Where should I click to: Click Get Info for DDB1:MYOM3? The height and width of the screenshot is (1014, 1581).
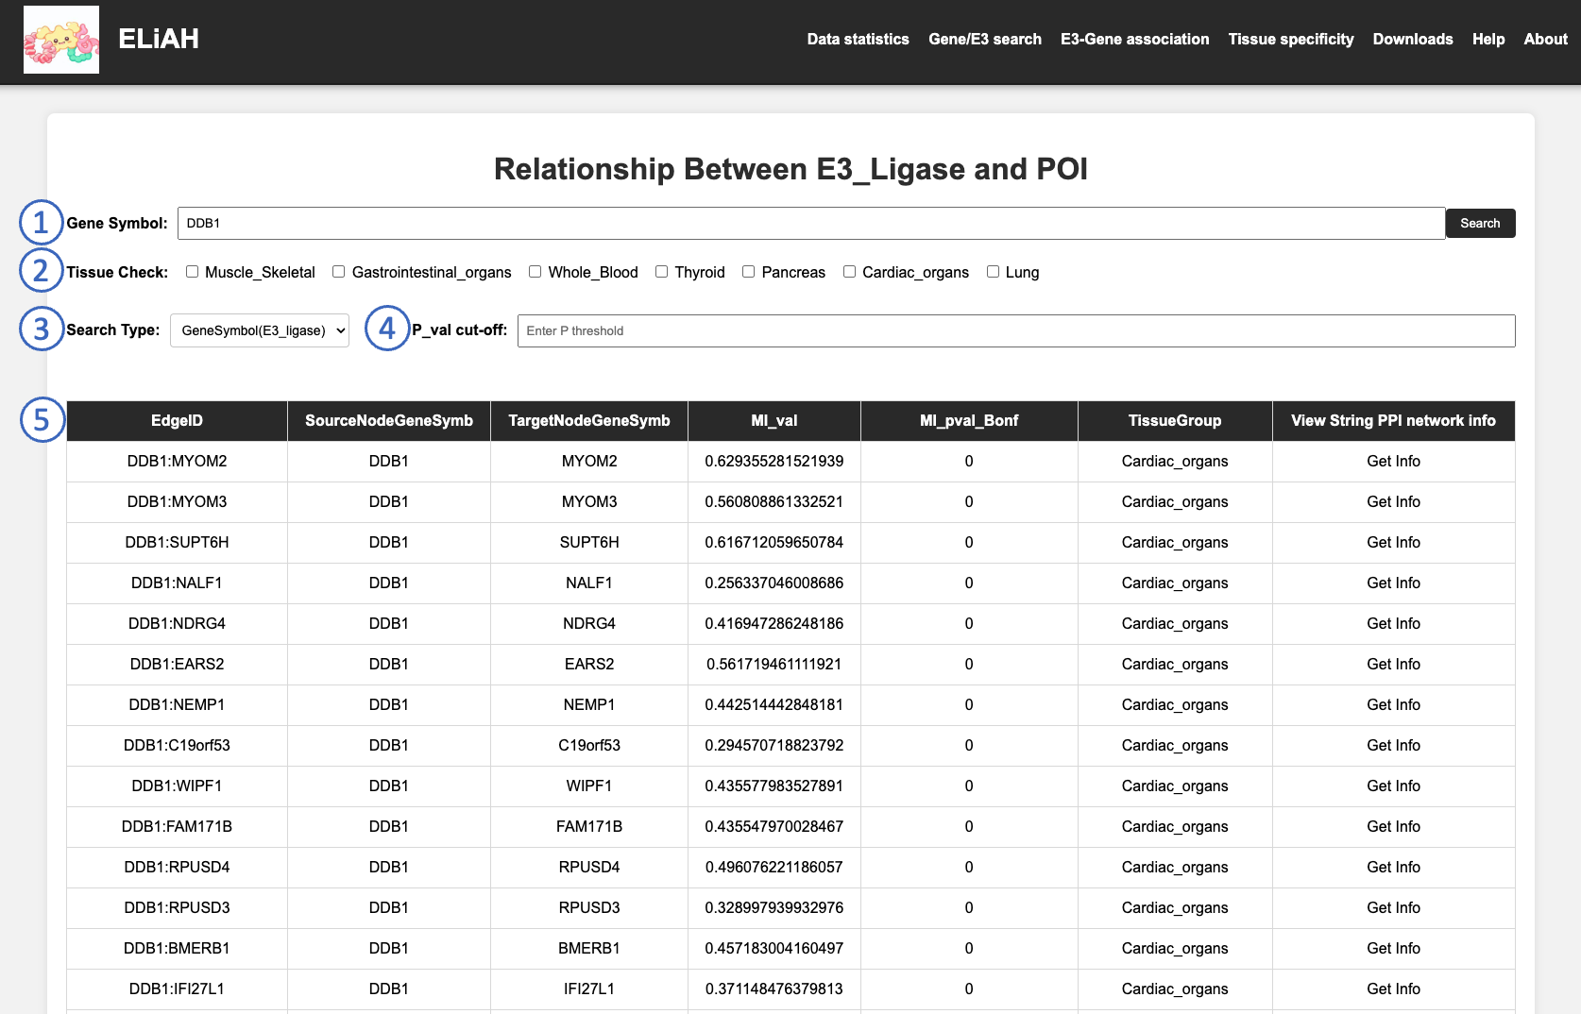tap(1393, 502)
